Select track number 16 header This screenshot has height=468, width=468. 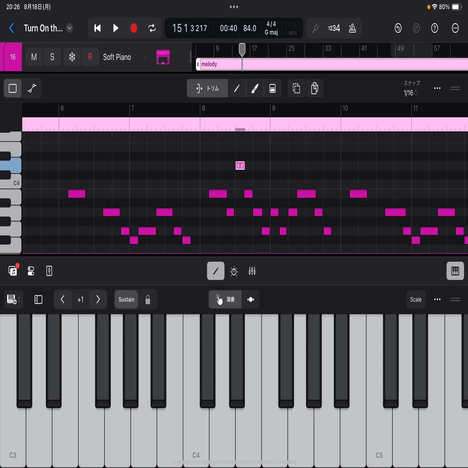coord(13,57)
